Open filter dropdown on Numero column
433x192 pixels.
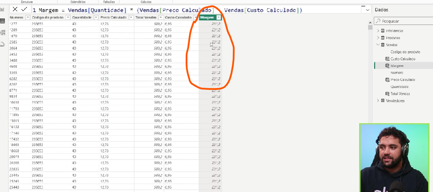(x=28, y=18)
